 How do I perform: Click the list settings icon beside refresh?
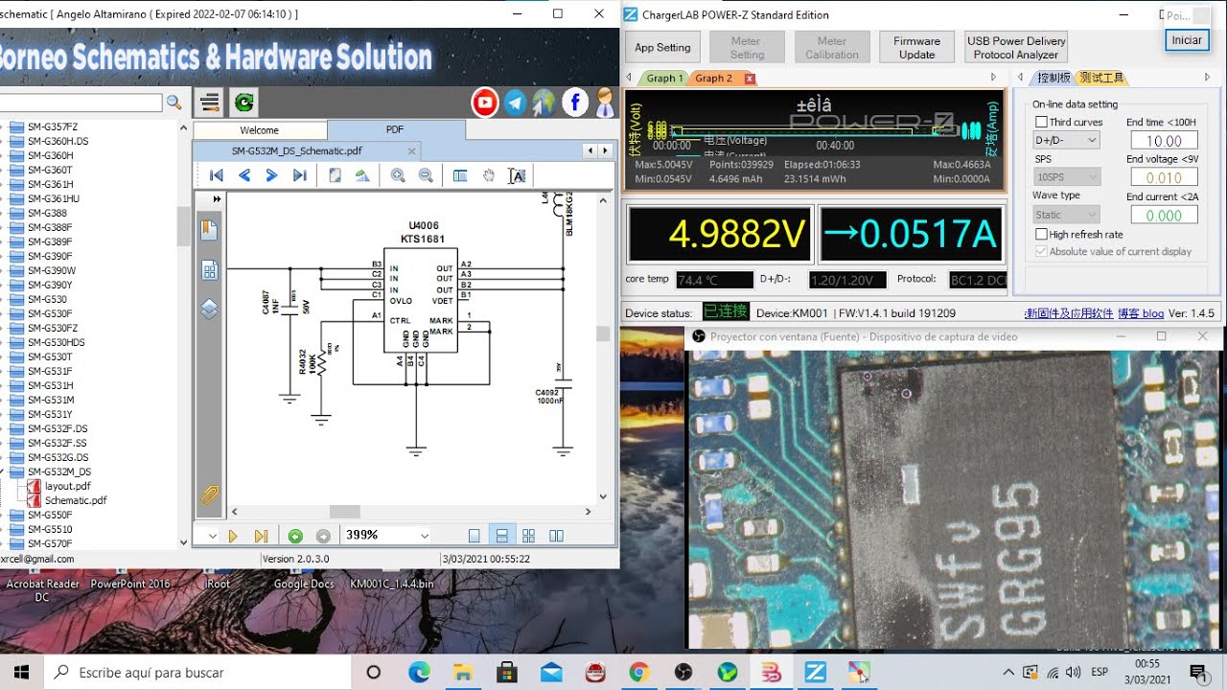[x=209, y=103]
